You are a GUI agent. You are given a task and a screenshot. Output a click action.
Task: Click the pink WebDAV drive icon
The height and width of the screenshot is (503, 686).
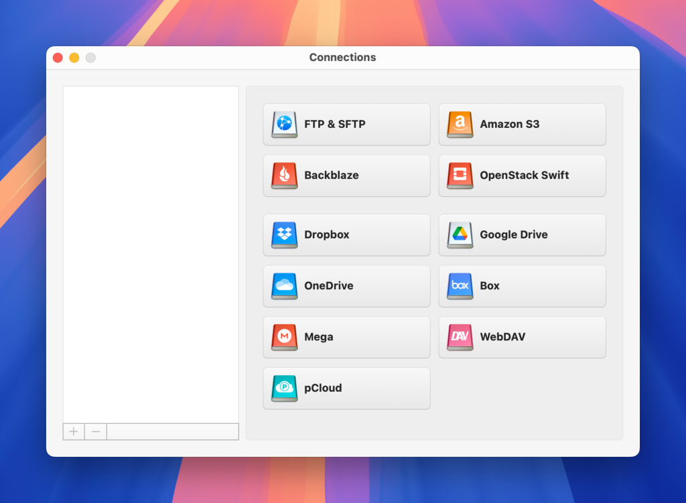pos(460,337)
